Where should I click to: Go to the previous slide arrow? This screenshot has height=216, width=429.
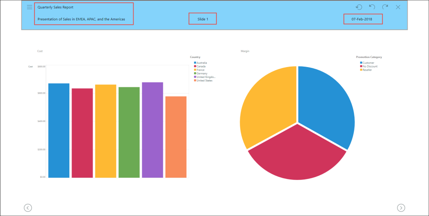click(x=28, y=208)
